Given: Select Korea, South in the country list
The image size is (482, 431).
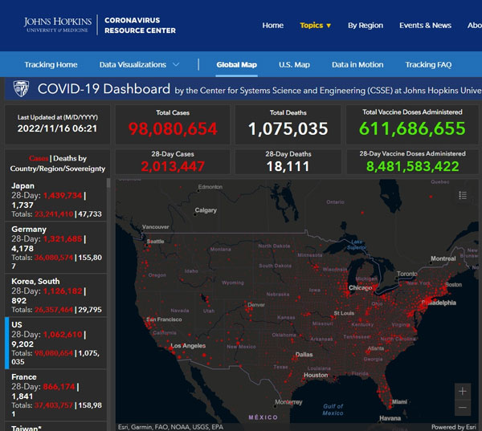Looking at the screenshot, I should [55, 295].
